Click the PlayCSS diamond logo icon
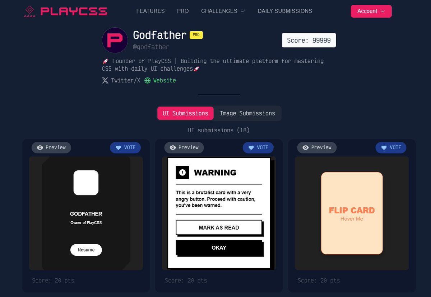Image resolution: width=431 pixels, height=297 pixels. pos(29,11)
